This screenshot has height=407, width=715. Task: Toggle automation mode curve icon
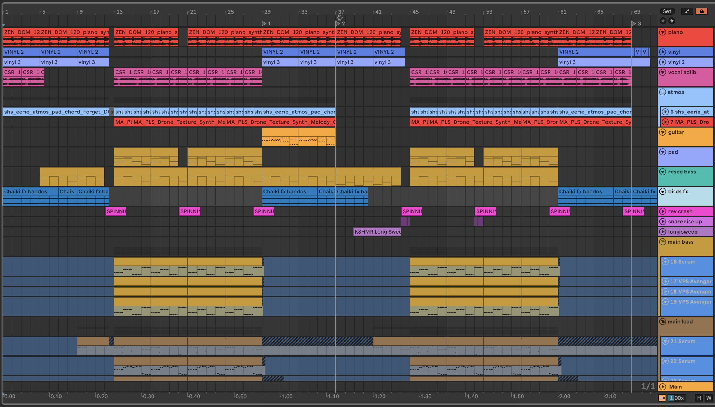[x=687, y=11]
